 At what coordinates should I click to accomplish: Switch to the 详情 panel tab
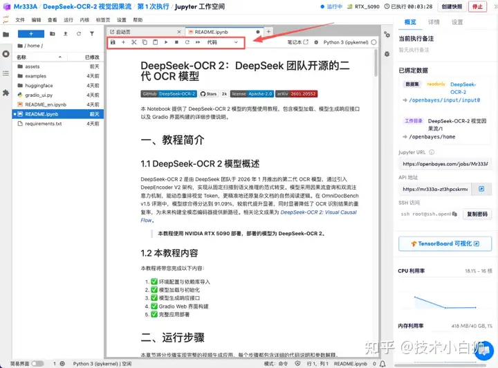[x=434, y=22]
